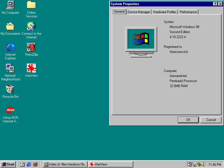Screen dimensions: 224x168
Task: Close the System Properties window
Action: coord(220,4)
